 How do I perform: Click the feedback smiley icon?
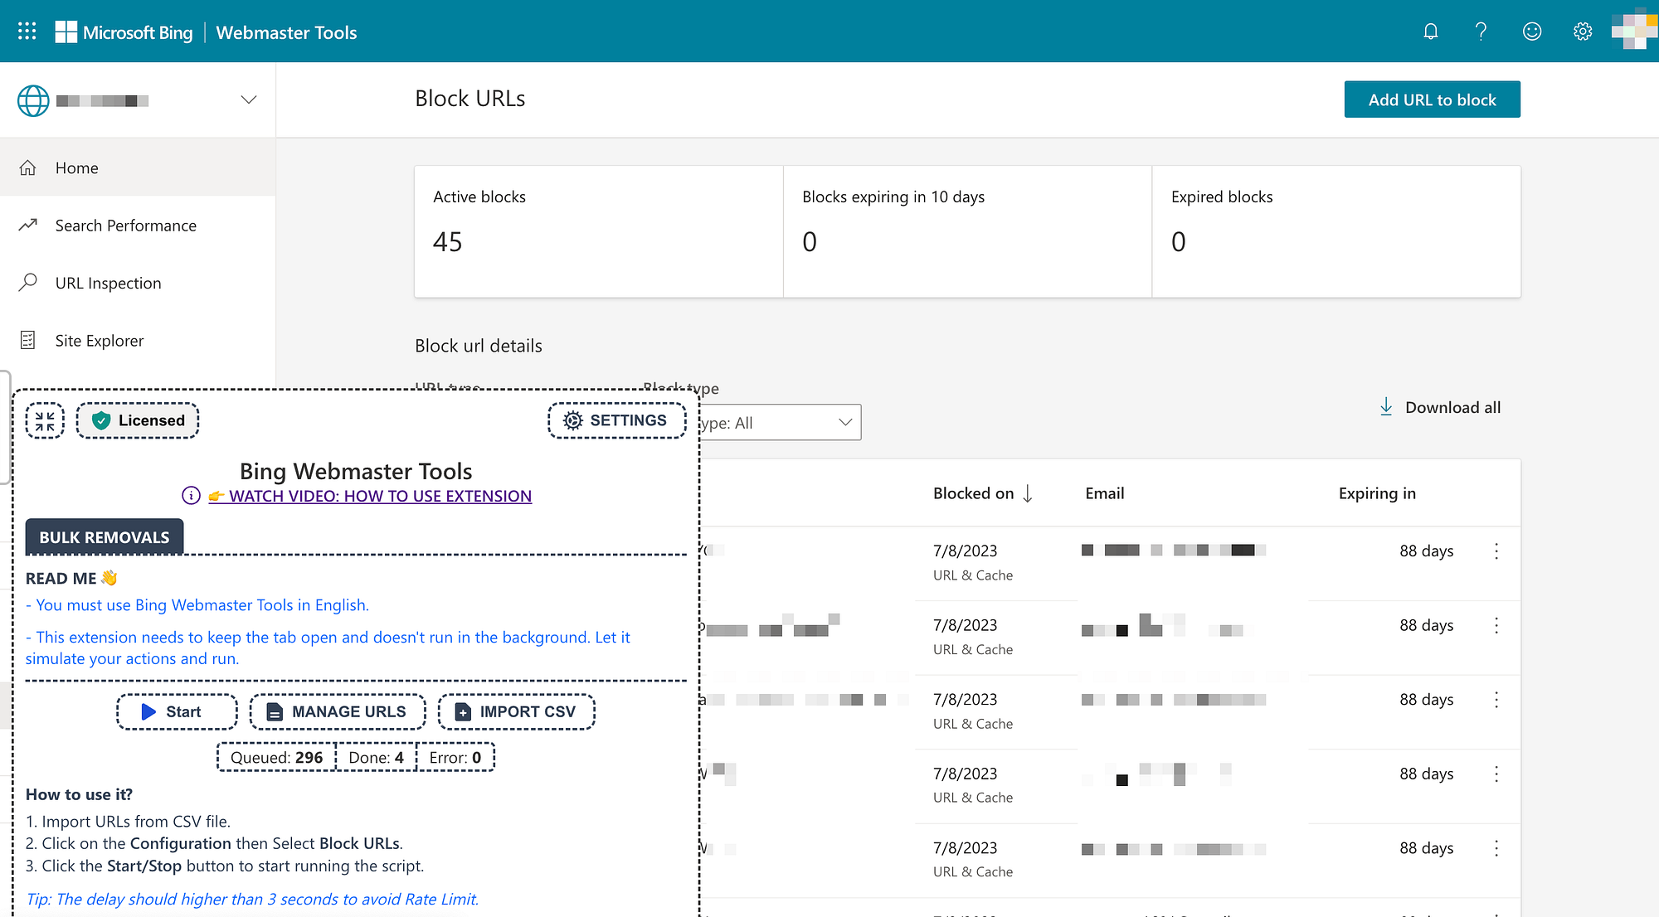pyautogui.click(x=1531, y=32)
